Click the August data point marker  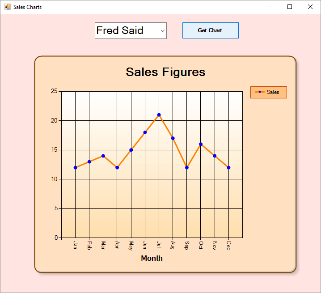[173, 138]
